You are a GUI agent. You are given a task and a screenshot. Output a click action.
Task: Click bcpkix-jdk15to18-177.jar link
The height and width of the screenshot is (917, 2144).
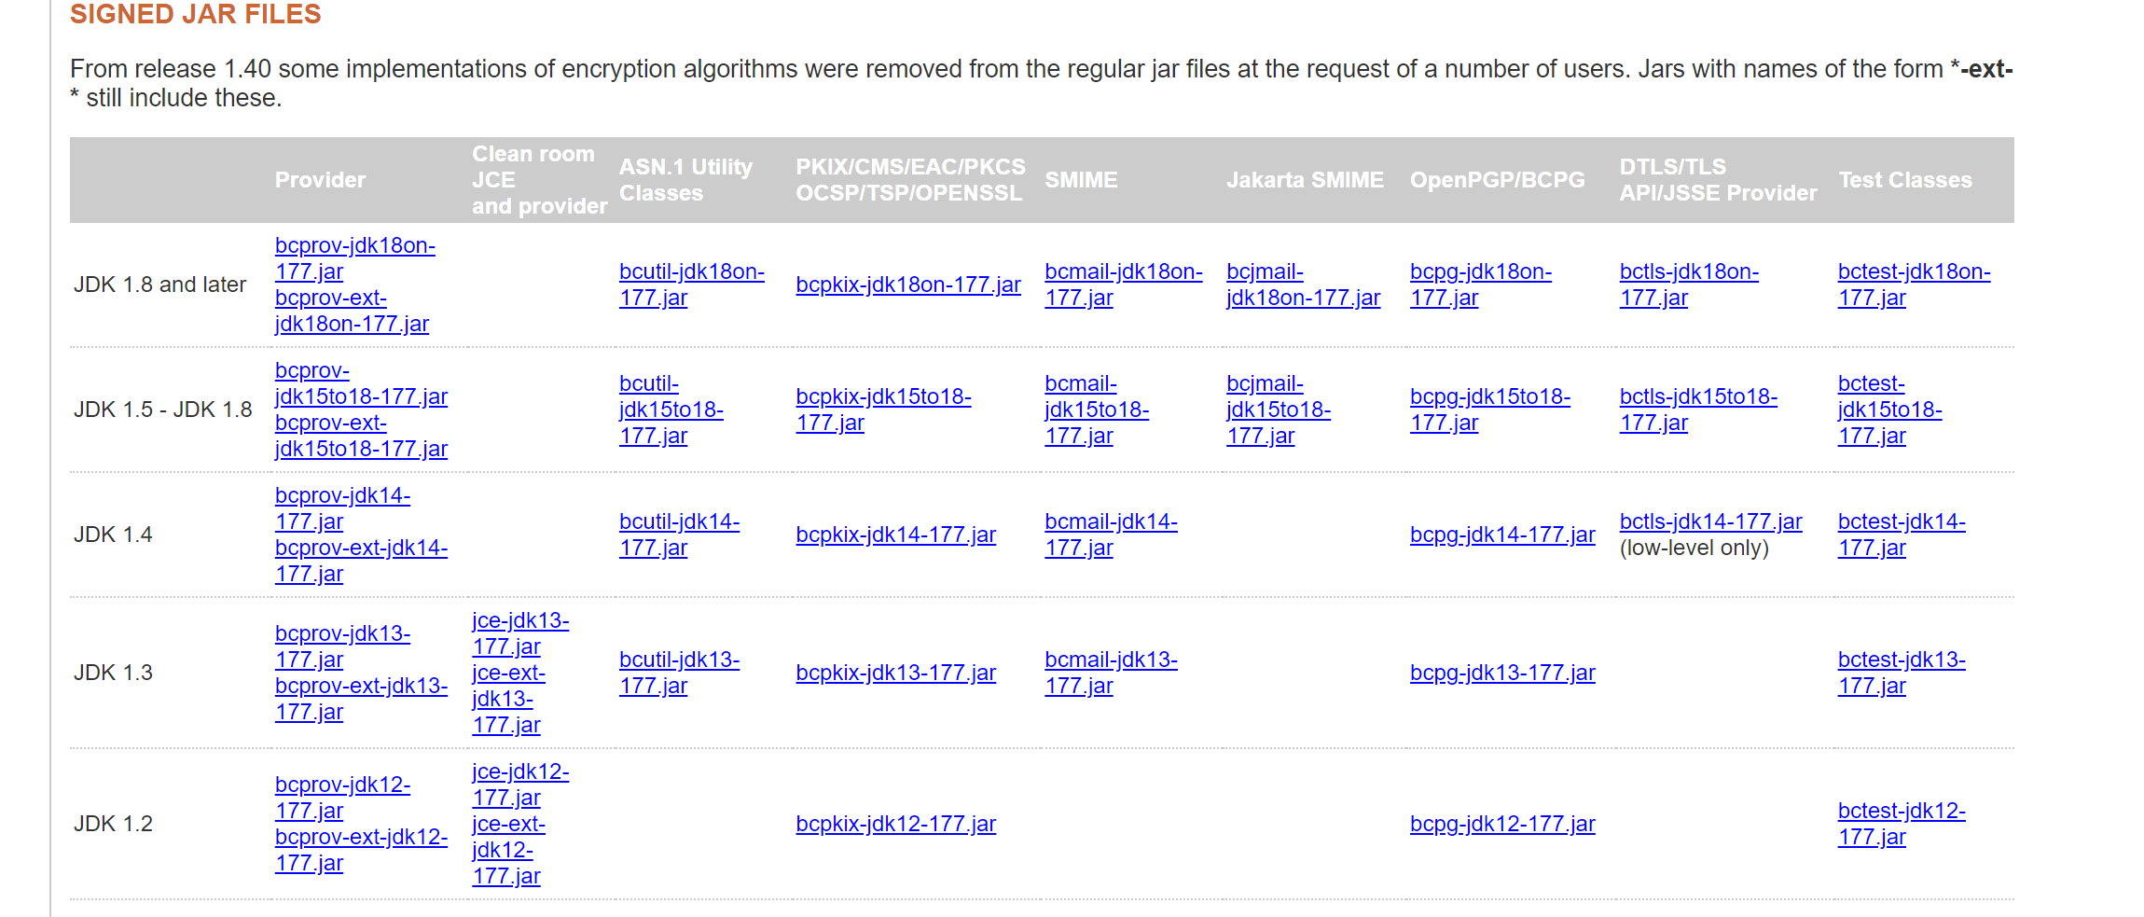pyautogui.click(x=883, y=410)
